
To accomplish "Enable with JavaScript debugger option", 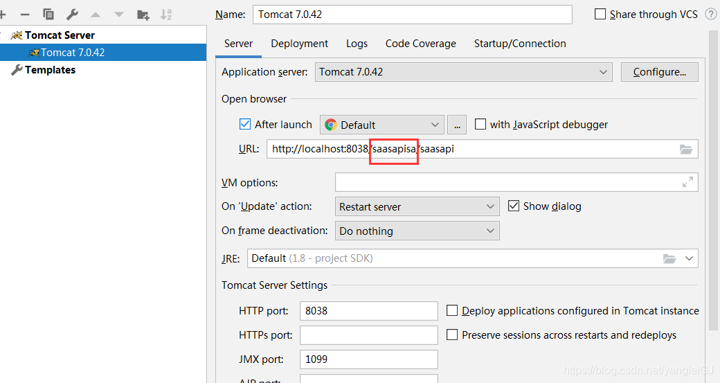I will 480,125.
